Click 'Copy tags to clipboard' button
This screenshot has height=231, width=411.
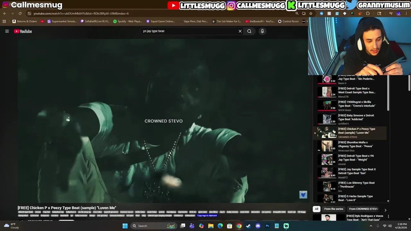pos(207,216)
